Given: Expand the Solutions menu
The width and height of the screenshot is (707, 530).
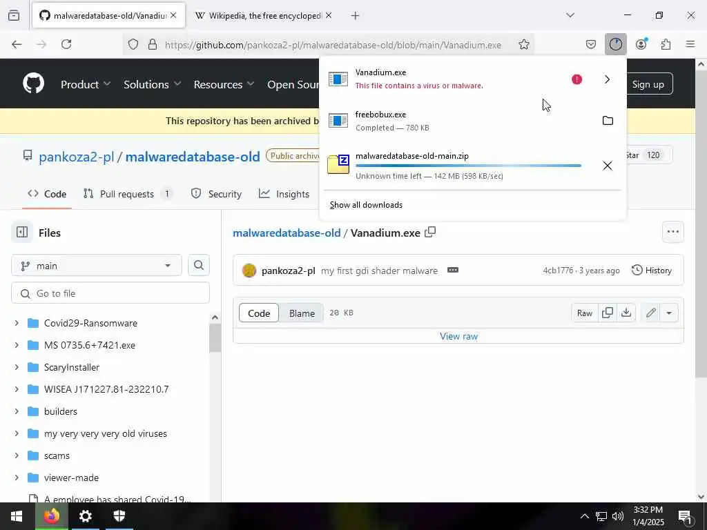Looking at the screenshot, I should pos(153,84).
